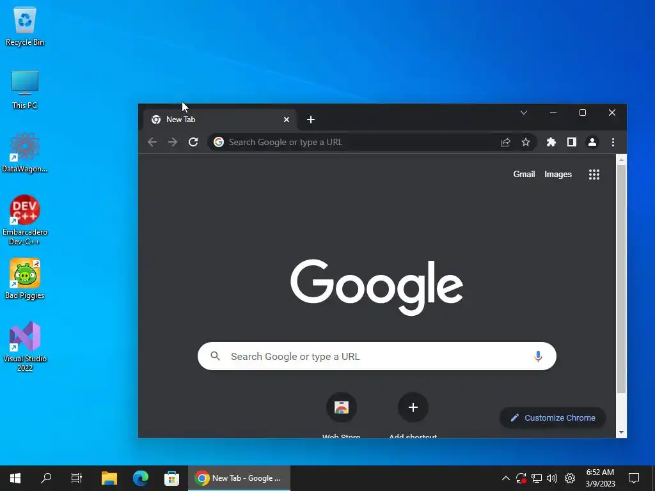Screen dimensions: 655x491
Task: Click the page vertical scrollbar thumb
Action: pyautogui.click(x=621, y=279)
